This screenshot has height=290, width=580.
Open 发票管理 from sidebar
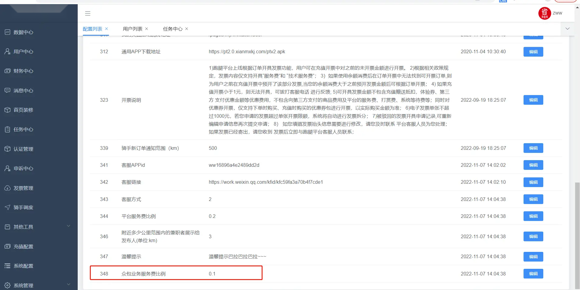point(23,188)
